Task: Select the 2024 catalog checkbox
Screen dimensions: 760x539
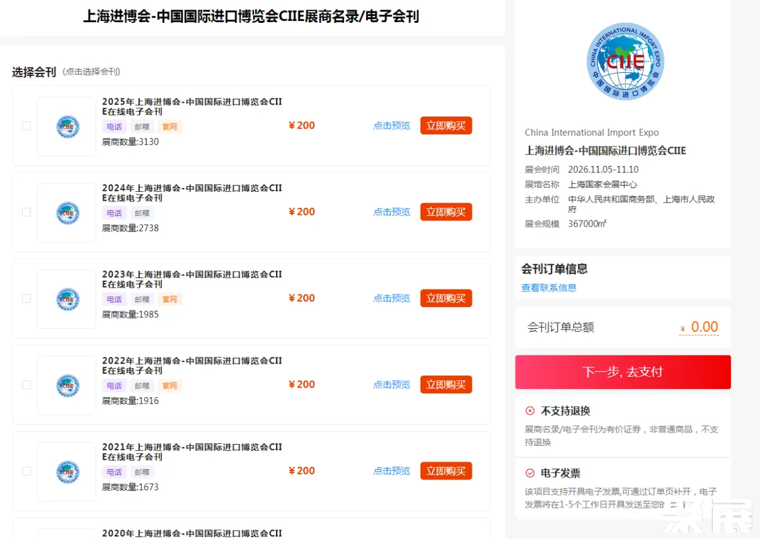Action: point(27,212)
